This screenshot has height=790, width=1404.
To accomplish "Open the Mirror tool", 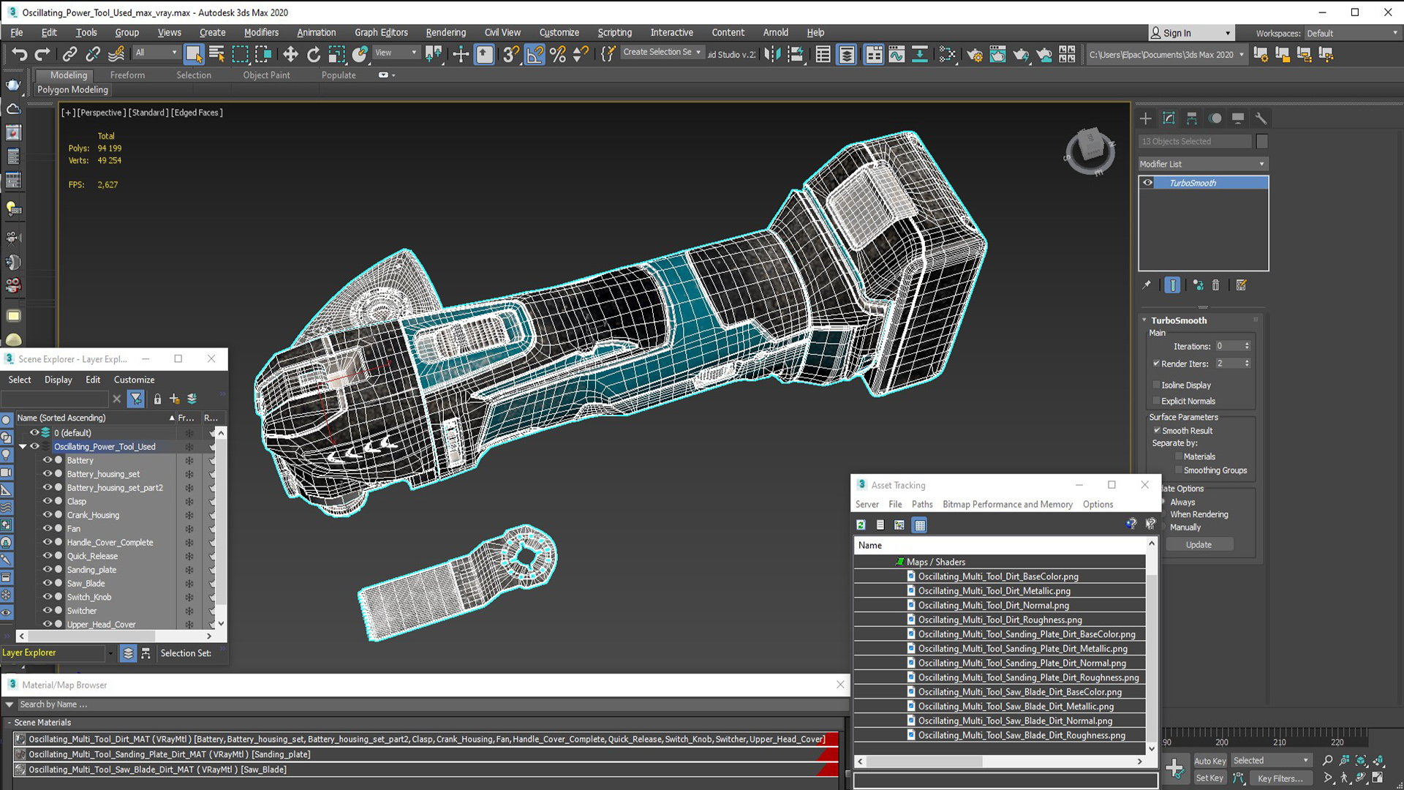I will click(x=772, y=54).
